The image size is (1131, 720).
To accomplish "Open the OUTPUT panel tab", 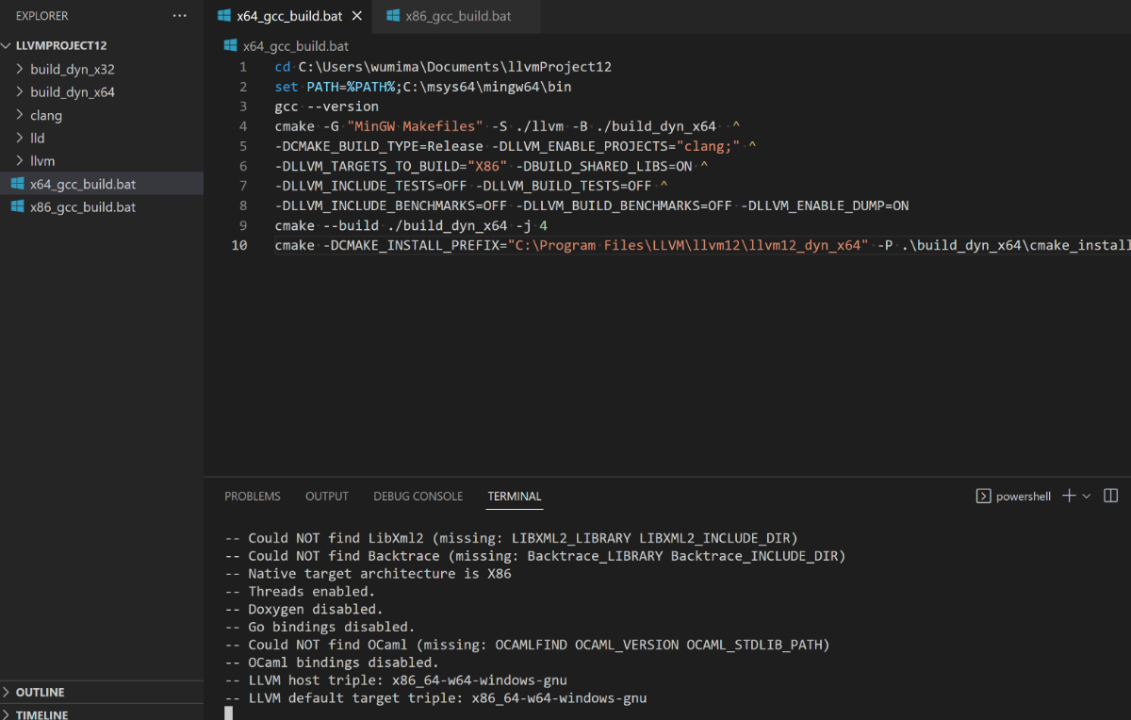I will click(327, 496).
